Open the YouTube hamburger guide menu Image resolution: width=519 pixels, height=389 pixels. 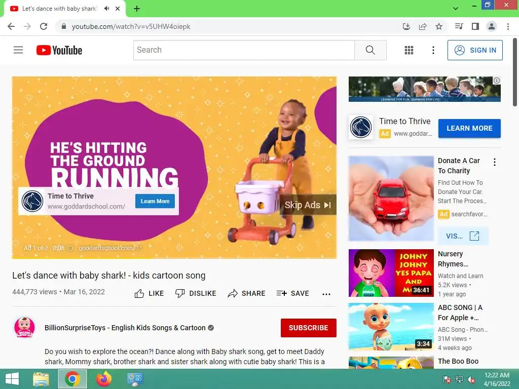pyautogui.click(x=18, y=50)
